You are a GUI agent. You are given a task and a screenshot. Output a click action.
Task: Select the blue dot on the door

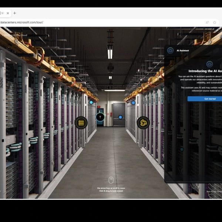[120, 117]
